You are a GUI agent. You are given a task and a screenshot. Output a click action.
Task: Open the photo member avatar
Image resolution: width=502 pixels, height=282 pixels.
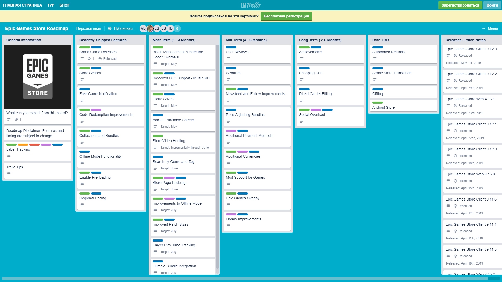pyautogui.click(x=150, y=28)
